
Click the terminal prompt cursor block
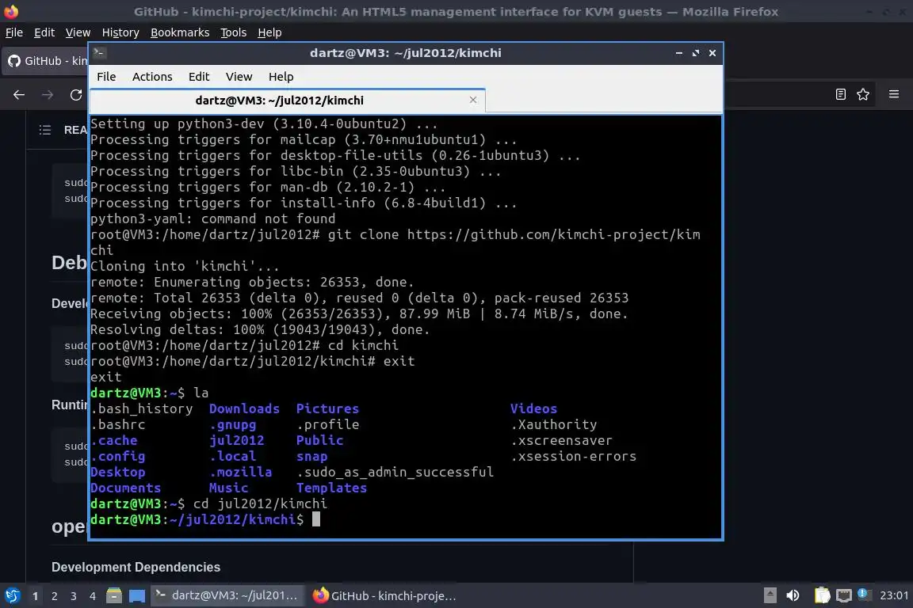316,519
